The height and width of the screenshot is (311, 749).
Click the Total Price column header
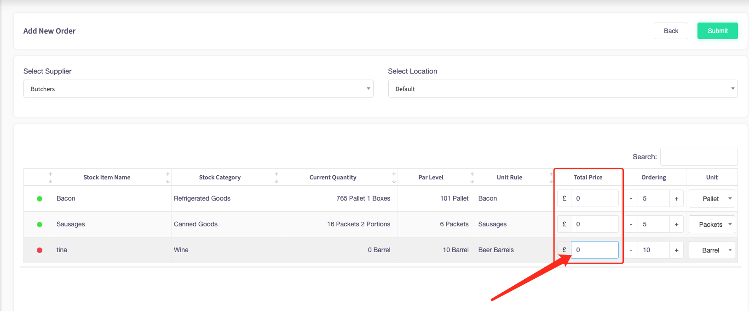pyautogui.click(x=588, y=177)
